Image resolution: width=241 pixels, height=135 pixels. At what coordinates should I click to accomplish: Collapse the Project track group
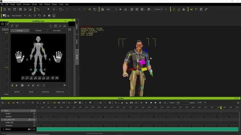[x=2, y=111]
